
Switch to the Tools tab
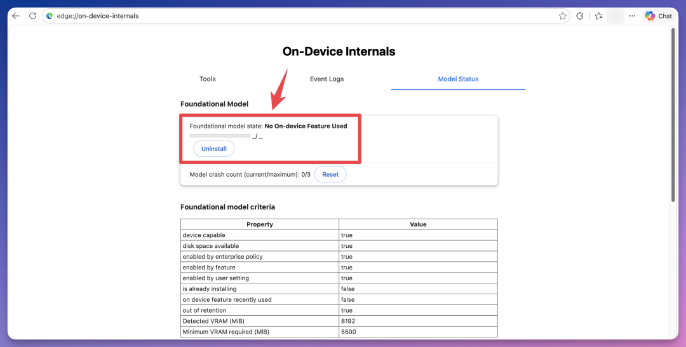207,79
